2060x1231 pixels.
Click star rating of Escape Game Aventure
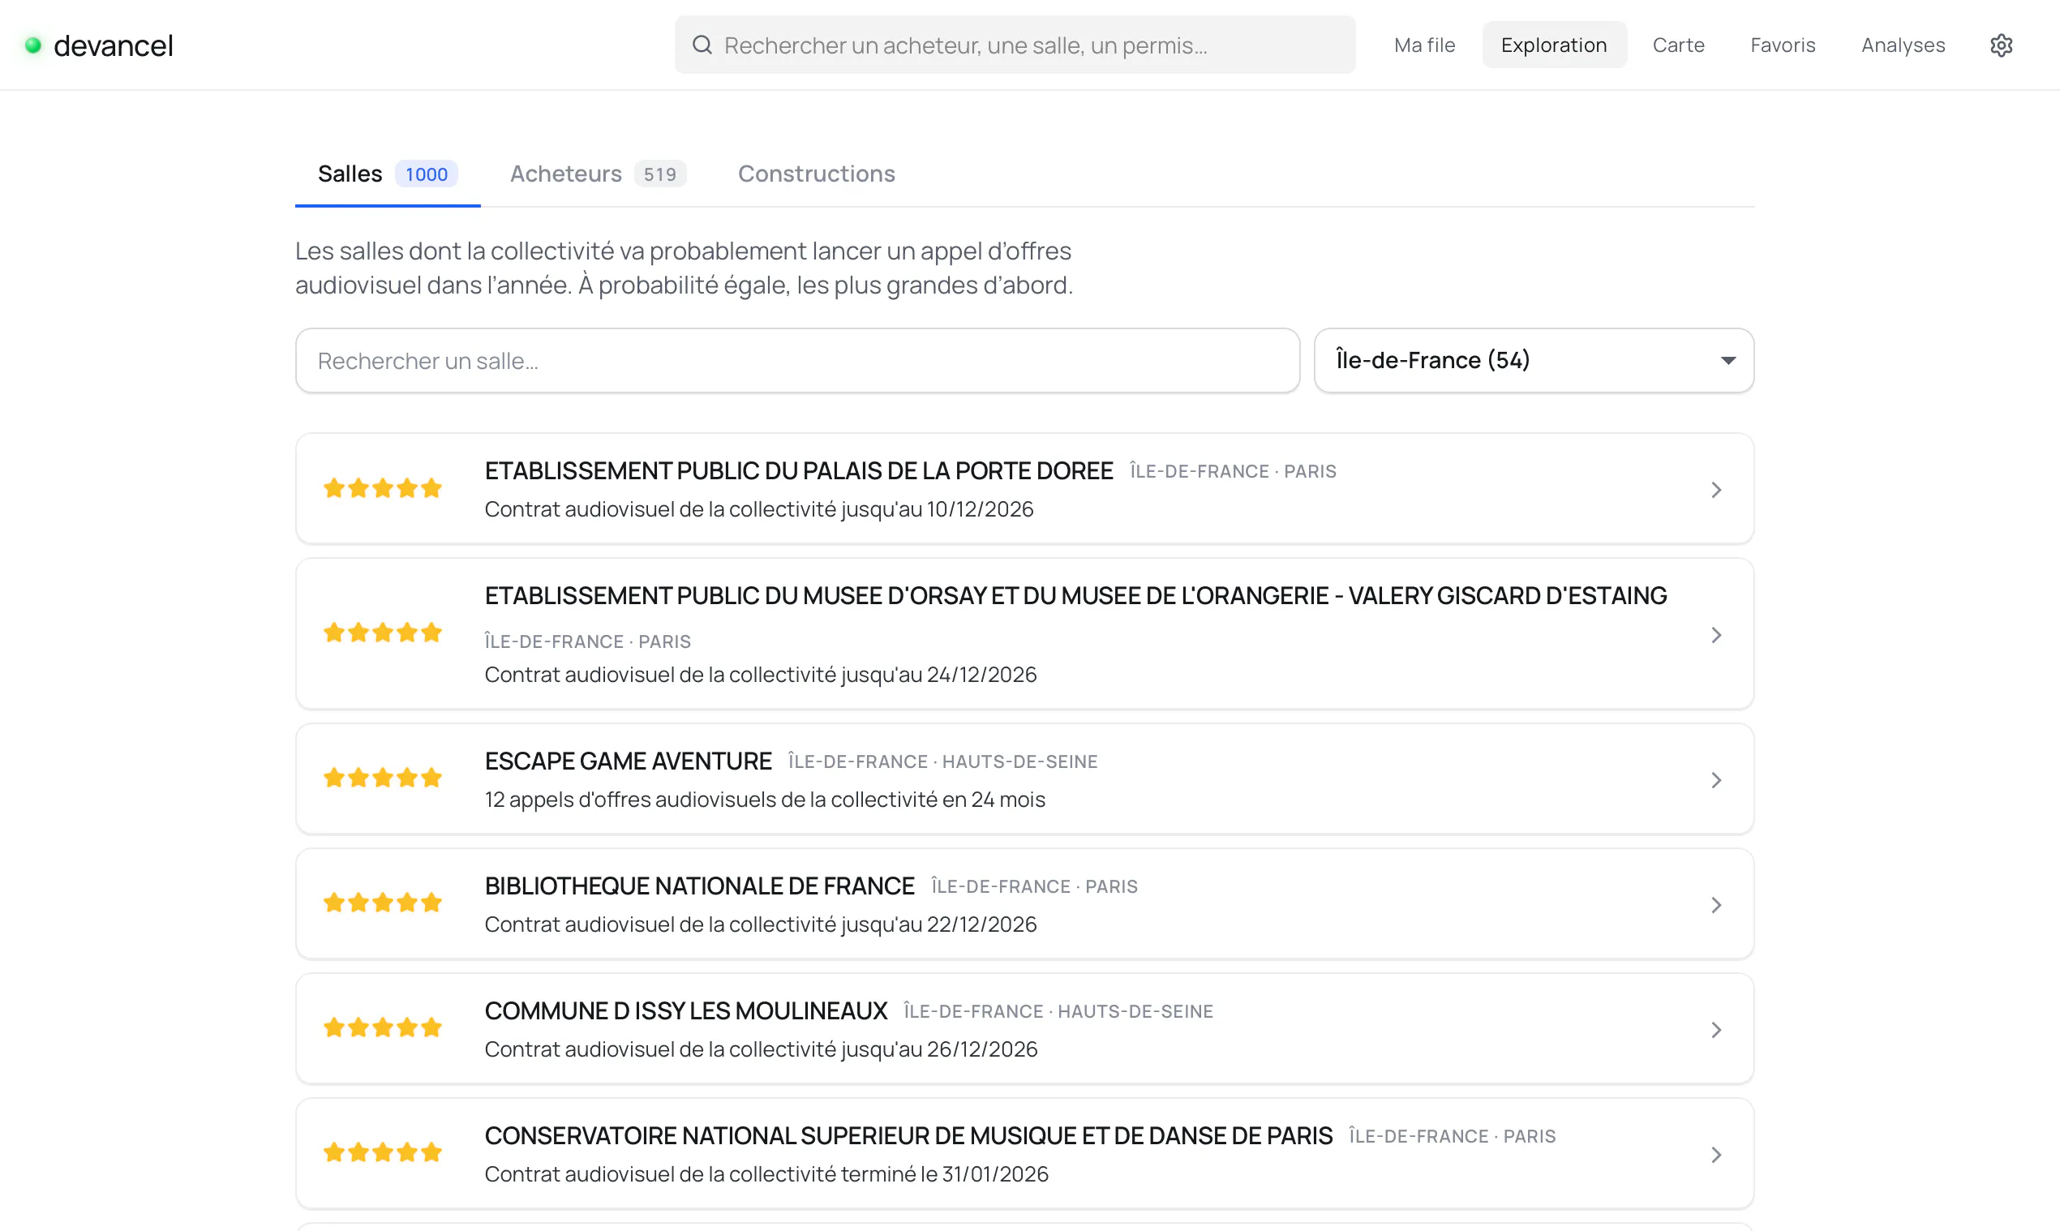[383, 778]
